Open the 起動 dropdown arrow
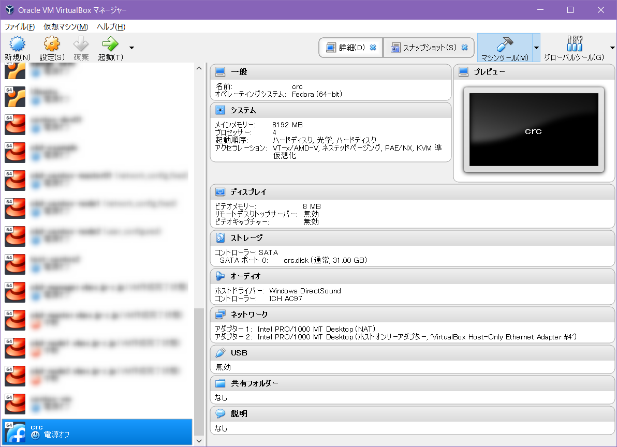 (131, 48)
